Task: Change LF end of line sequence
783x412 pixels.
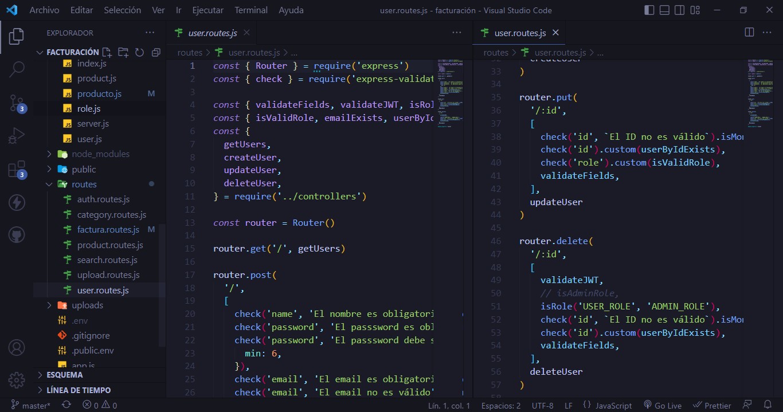Action: (569, 405)
